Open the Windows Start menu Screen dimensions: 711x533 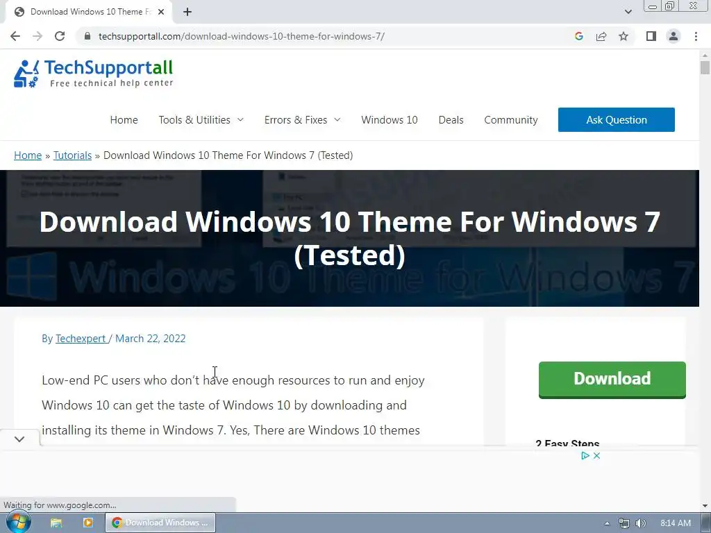(x=18, y=523)
